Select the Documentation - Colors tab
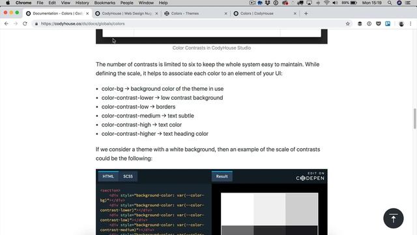Viewport: 417px width, 235px height. point(57,13)
